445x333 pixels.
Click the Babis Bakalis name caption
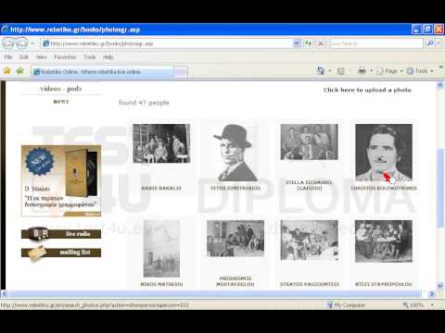(161, 189)
